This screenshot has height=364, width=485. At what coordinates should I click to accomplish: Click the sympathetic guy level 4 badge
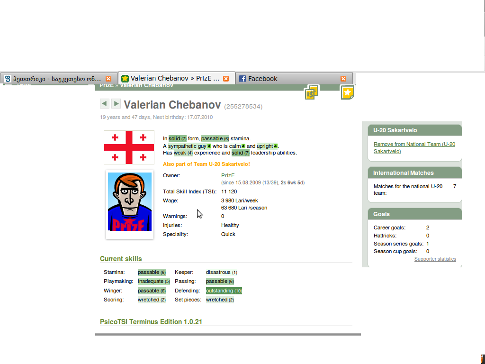pos(209,146)
